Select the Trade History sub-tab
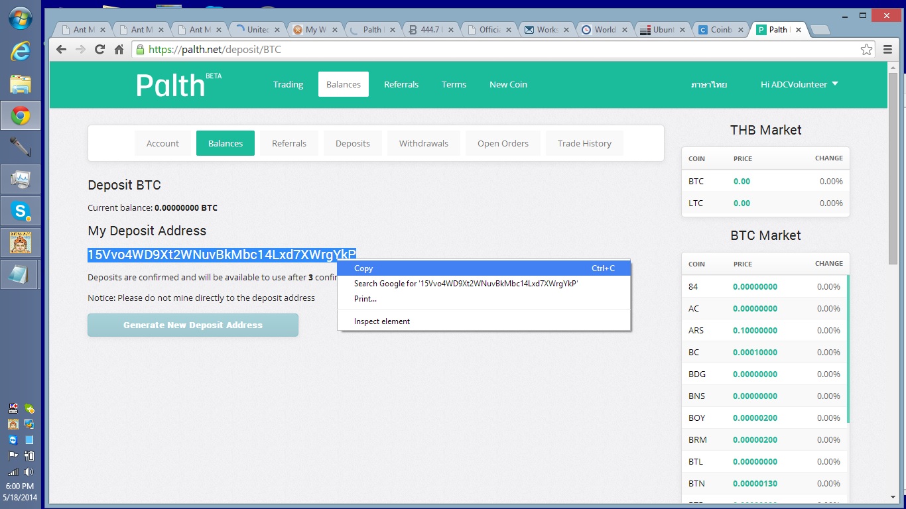 point(584,143)
